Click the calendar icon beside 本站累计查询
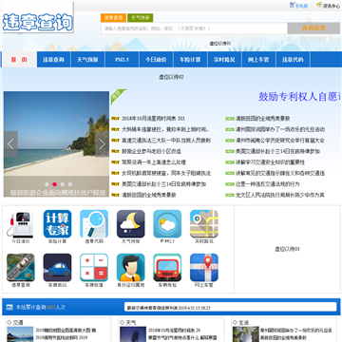 (9, 307)
